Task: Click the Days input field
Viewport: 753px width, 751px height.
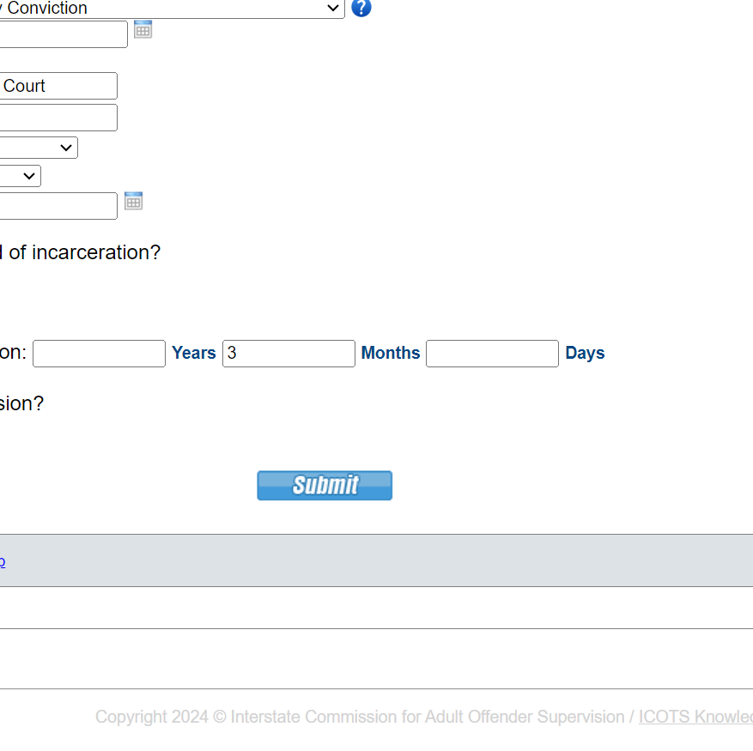Action: coord(492,354)
